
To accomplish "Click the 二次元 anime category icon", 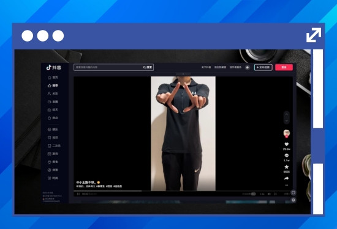I will pos(49,146).
